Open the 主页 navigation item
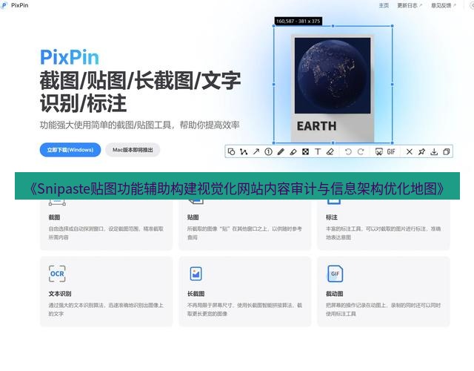Viewport: 474px width, 371px height. 384,5
